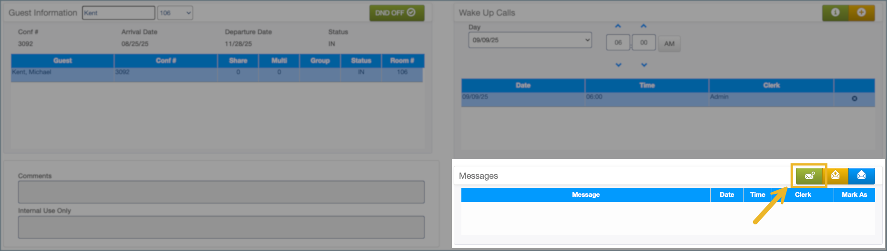Click the Guest Information search field
The image size is (887, 251).
pyautogui.click(x=119, y=13)
